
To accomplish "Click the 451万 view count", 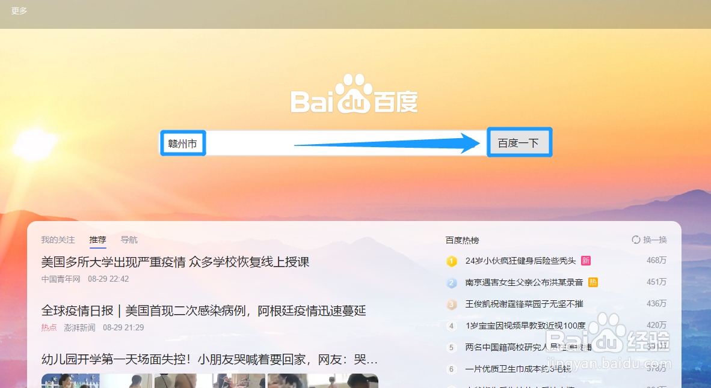I will point(657,282).
